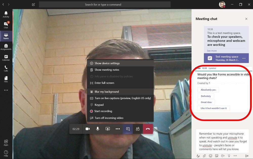Open the Calls section
Viewport: 253px width, 159px height.
(6, 69)
